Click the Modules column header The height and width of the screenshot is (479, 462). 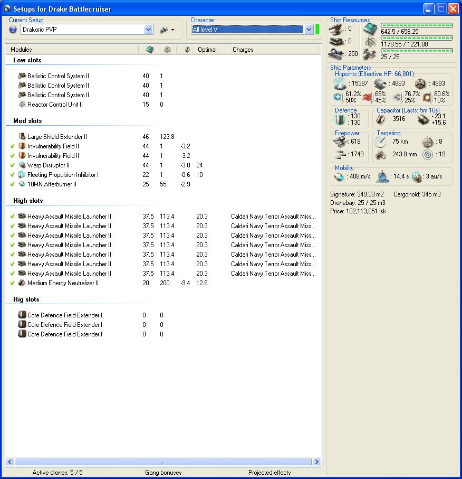tap(21, 50)
